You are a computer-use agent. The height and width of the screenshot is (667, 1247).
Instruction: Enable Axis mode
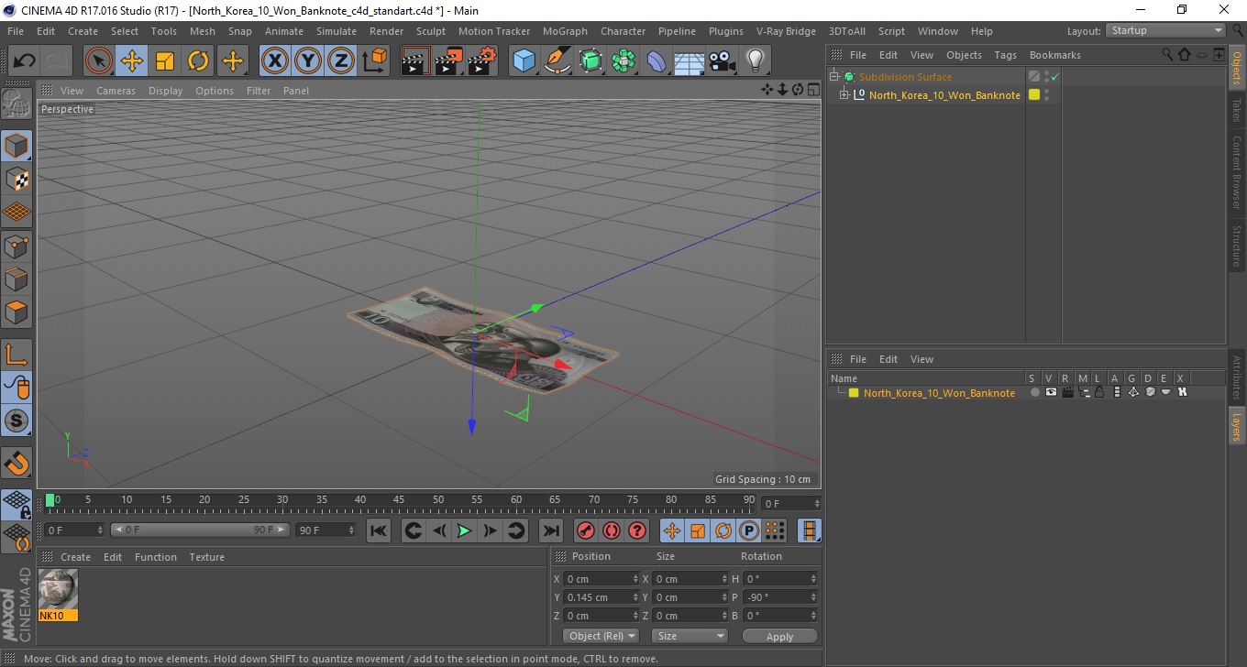17,354
